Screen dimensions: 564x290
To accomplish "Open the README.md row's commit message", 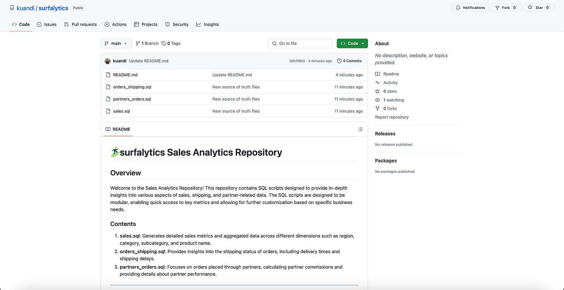I will coord(232,75).
